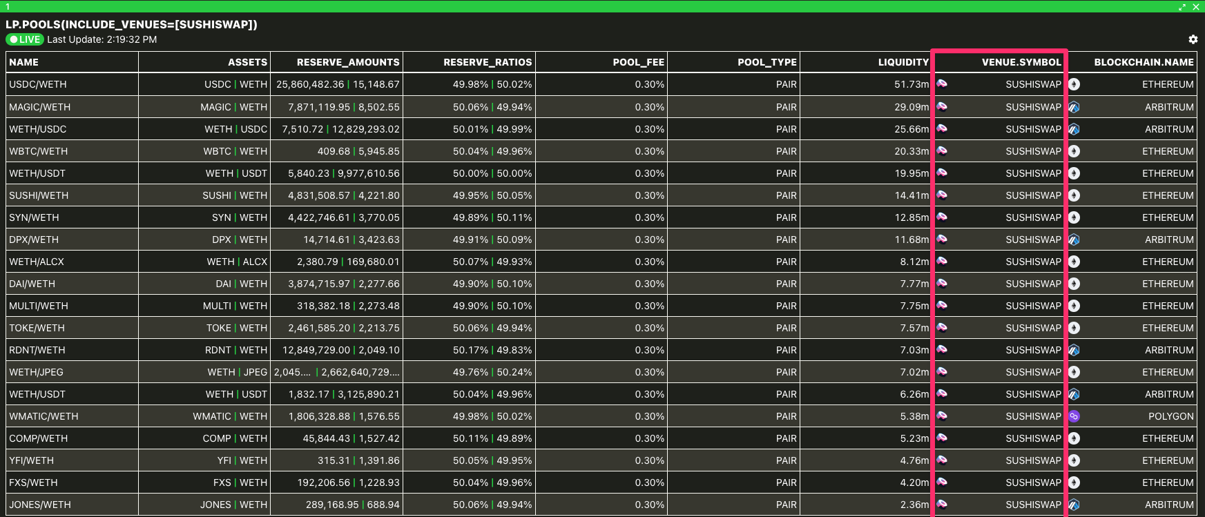The width and height of the screenshot is (1205, 517).
Task: Click the Ethereum icon in FXS/WETH row
Action: [x=1074, y=482]
